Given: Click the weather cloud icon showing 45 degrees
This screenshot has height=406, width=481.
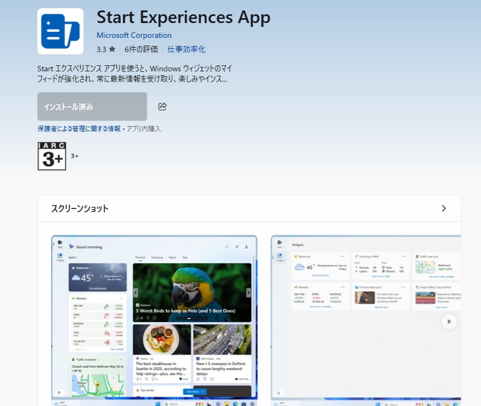Looking at the screenshot, I should click(x=76, y=277).
